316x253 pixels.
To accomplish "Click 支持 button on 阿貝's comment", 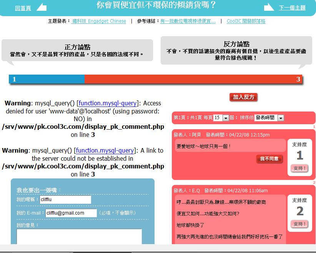I will (x=299, y=168).
